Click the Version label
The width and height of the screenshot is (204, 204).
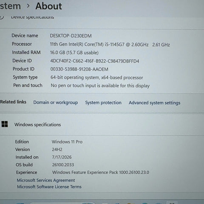click(23, 149)
